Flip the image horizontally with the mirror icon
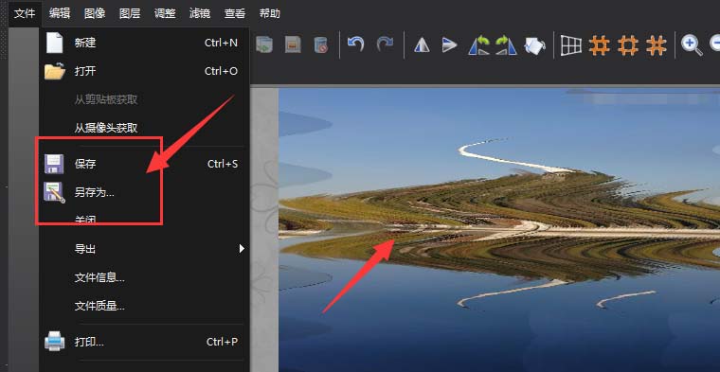The width and height of the screenshot is (720, 372). [x=422, y=44]
